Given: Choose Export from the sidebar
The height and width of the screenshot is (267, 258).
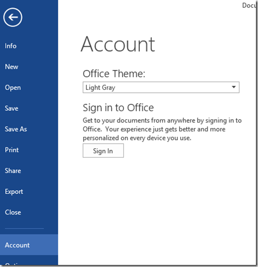Looking at the screenshot, I should click(14, 191).
